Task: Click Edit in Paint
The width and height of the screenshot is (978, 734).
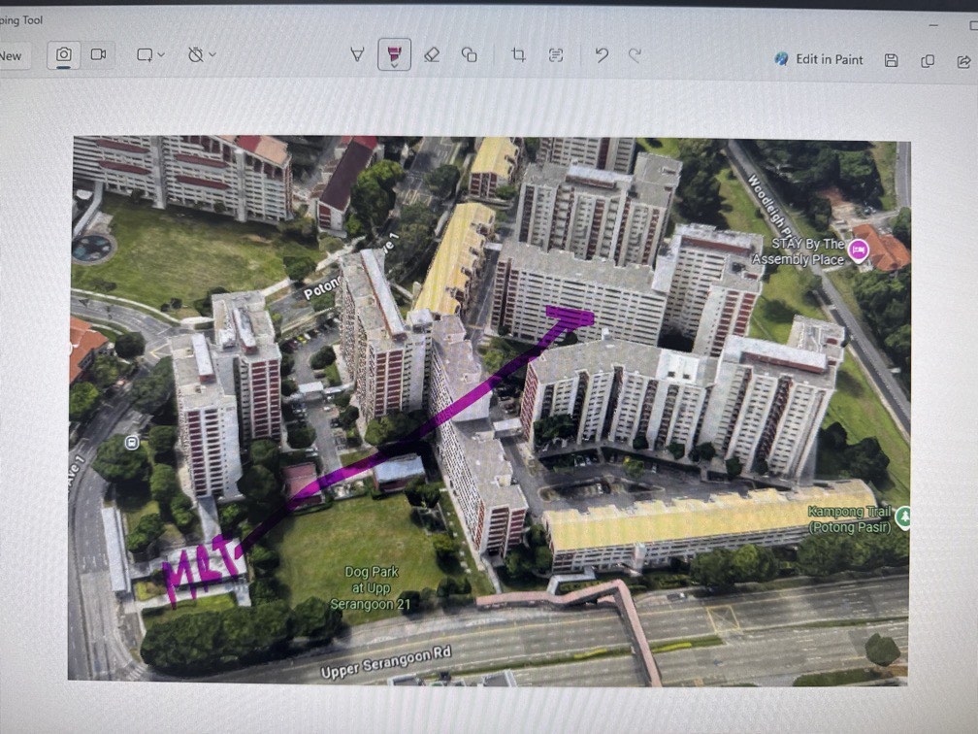Action: click(x=819, y=59)
